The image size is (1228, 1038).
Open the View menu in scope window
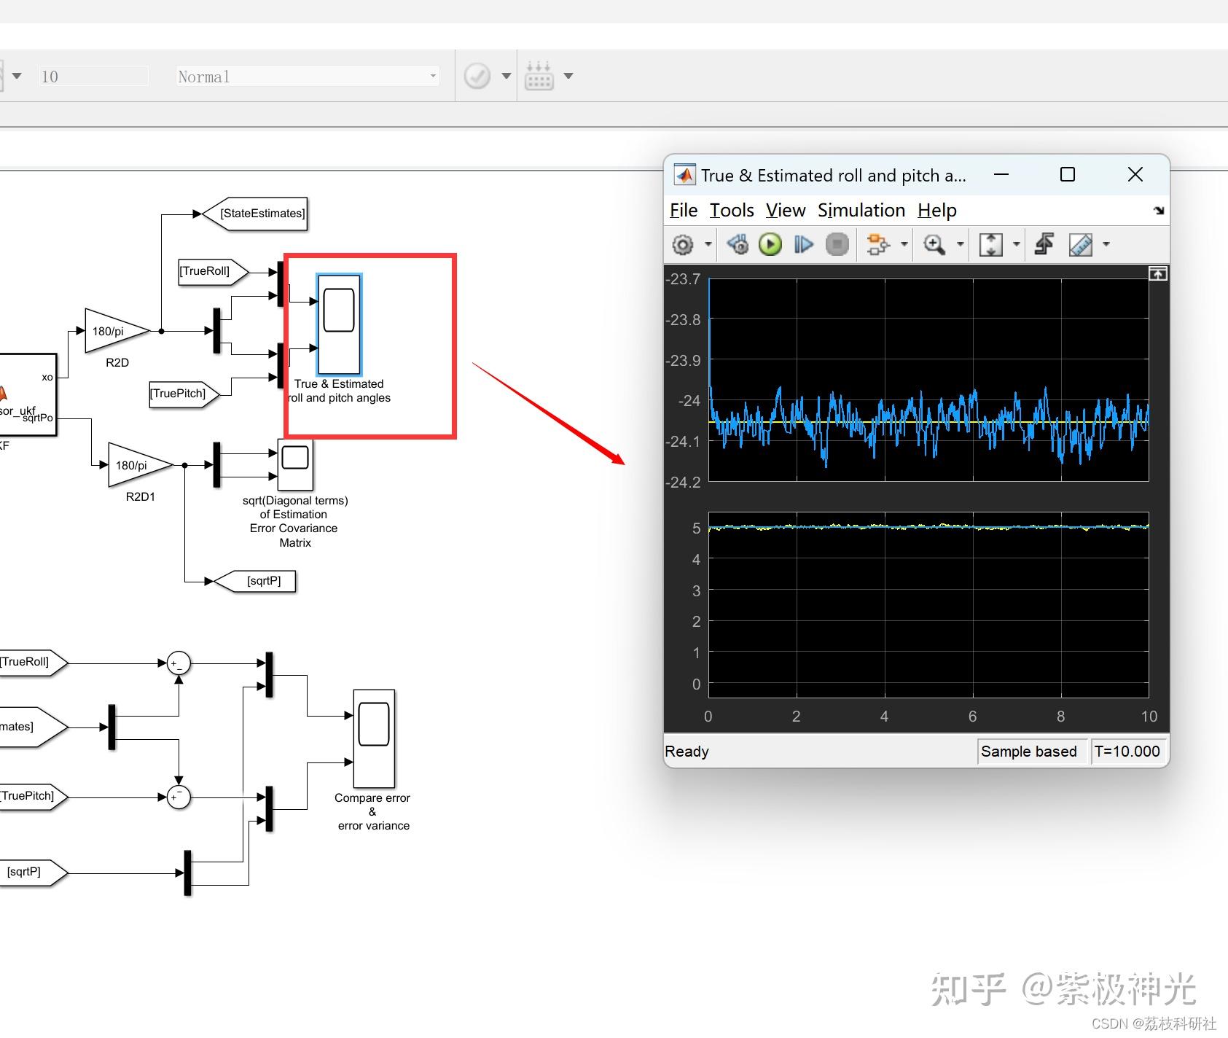coord(786,211)
